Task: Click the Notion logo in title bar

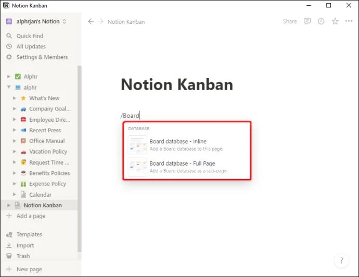Action: (x=6, y=6)
